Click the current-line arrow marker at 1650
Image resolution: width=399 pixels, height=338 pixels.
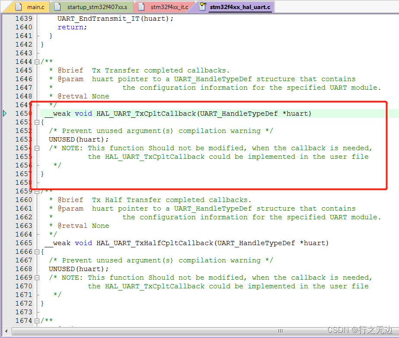(x=5, y=114)
